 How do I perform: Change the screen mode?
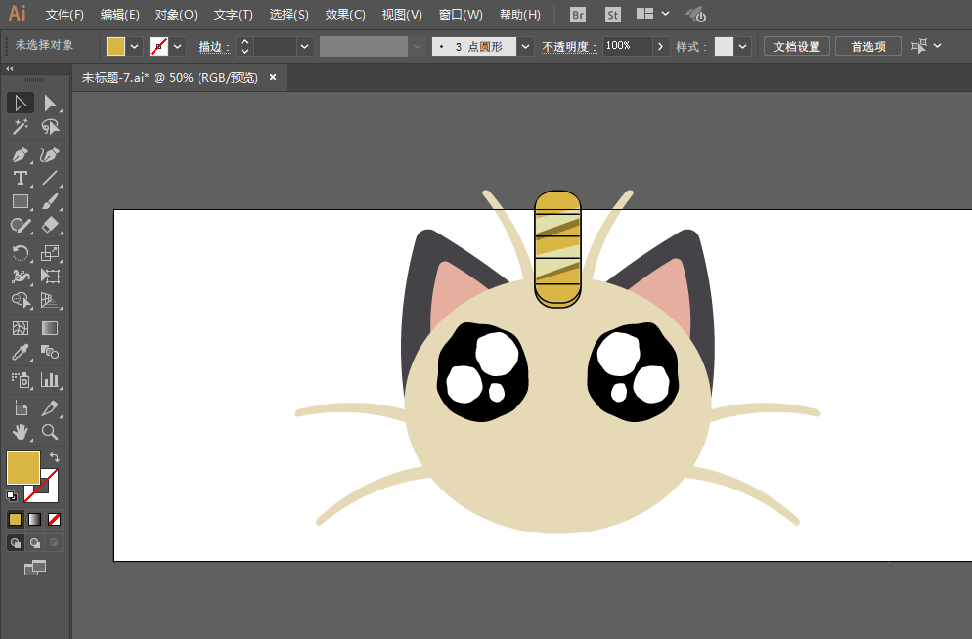coord(35,567)
